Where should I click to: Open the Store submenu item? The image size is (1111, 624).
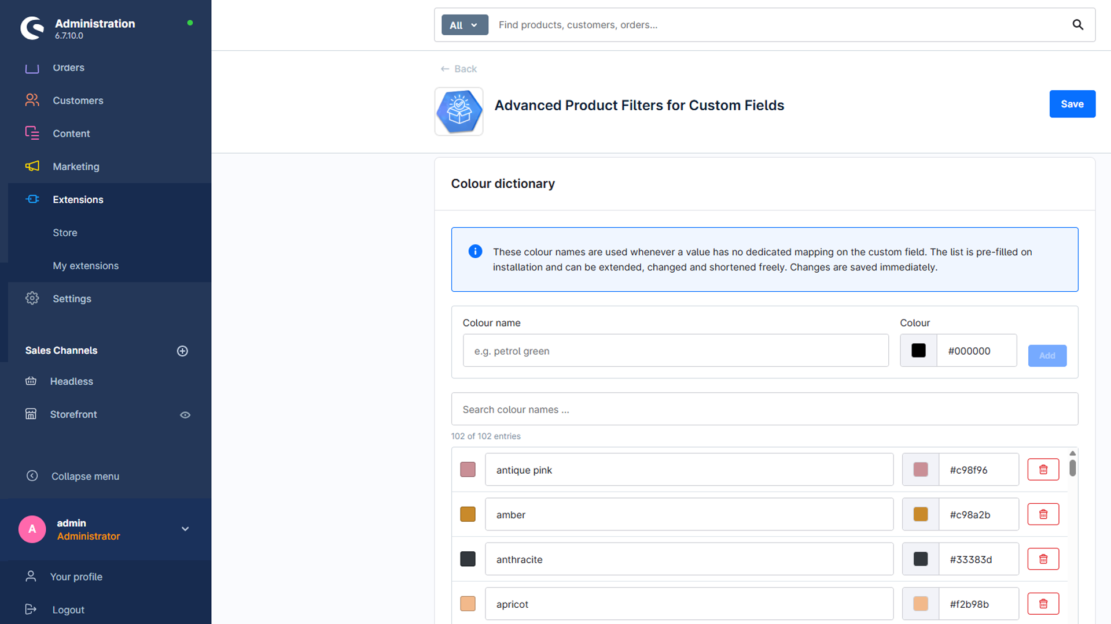65,232
